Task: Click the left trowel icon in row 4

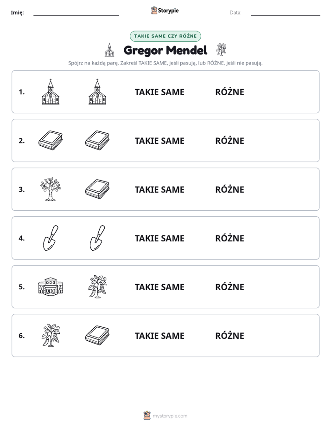Action: [x=51, y=238]
